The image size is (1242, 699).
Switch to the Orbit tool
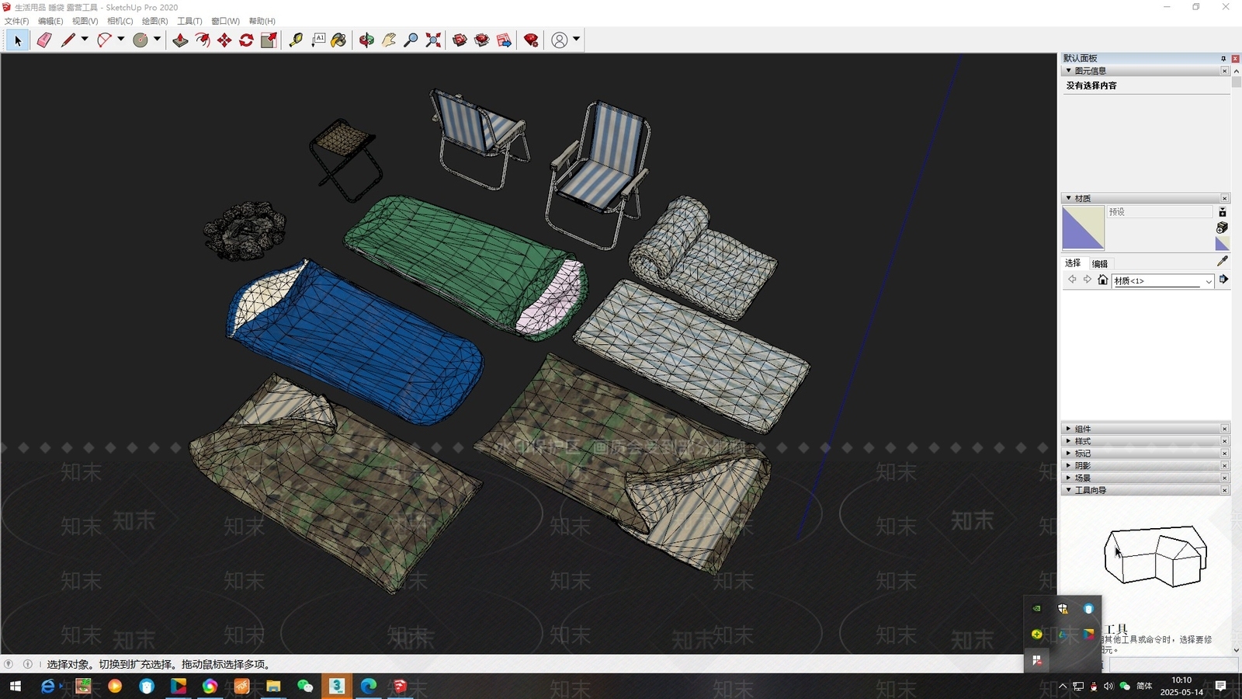pos(366,40)
